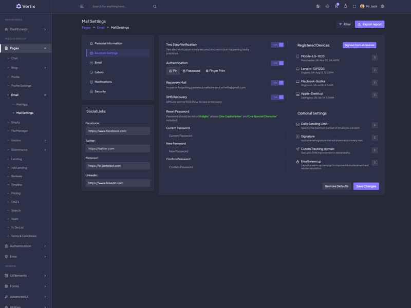Viewport: 411px width, 308px height.
Task: Open the Security settings tab
Action: pos(100,91)
